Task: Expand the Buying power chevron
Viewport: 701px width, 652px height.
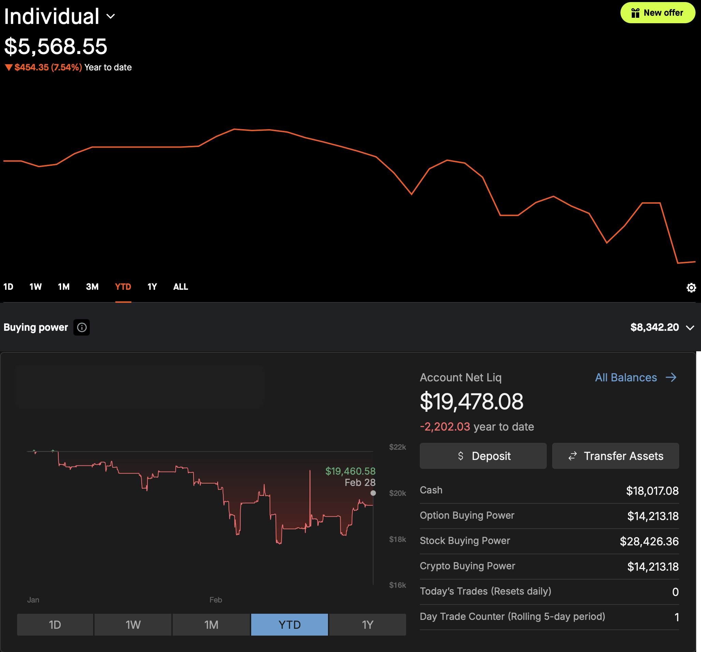Action: pos(690,328)
